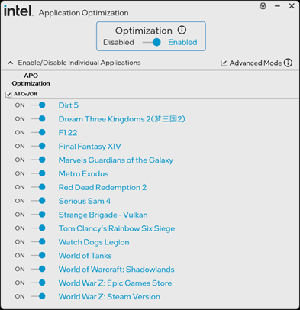Select Tom Clancy's Rainbow Six Siege link

point(117,228)
